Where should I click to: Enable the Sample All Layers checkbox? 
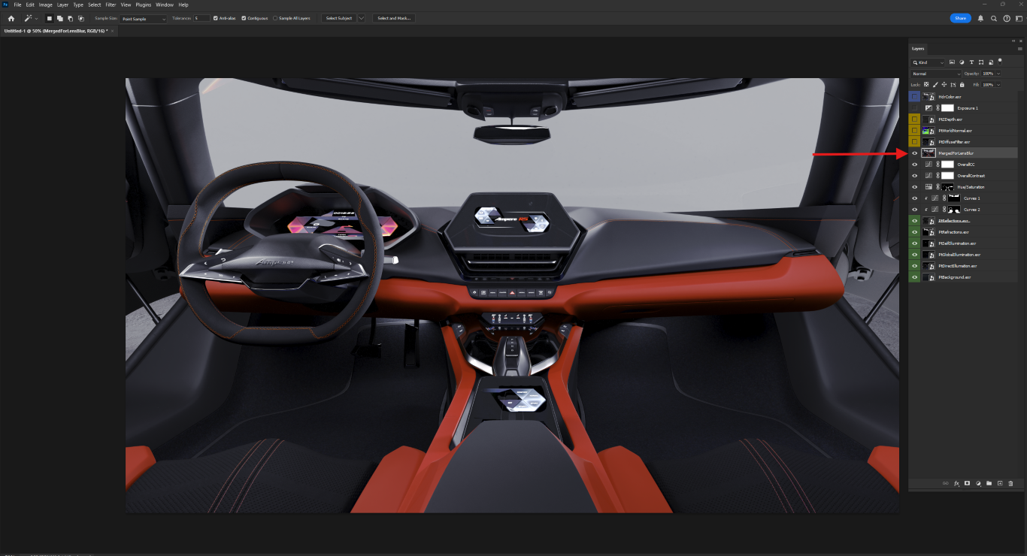coord(275,18)
